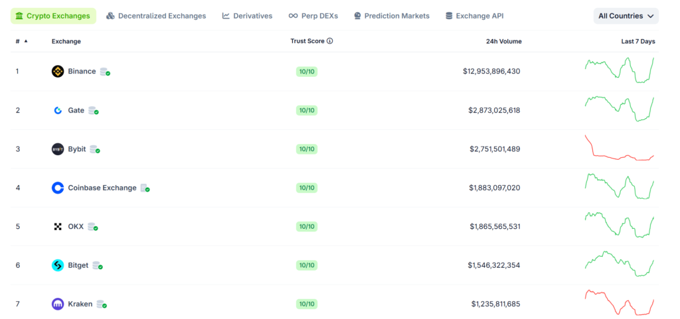680x319 pixels.
Task: Click the Kraken logo icon
Action: 58,304
